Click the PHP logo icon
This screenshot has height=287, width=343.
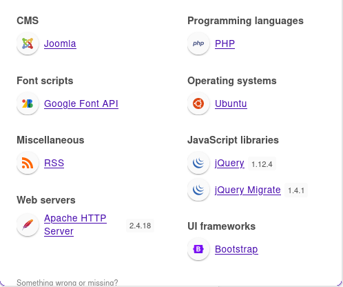198,43
